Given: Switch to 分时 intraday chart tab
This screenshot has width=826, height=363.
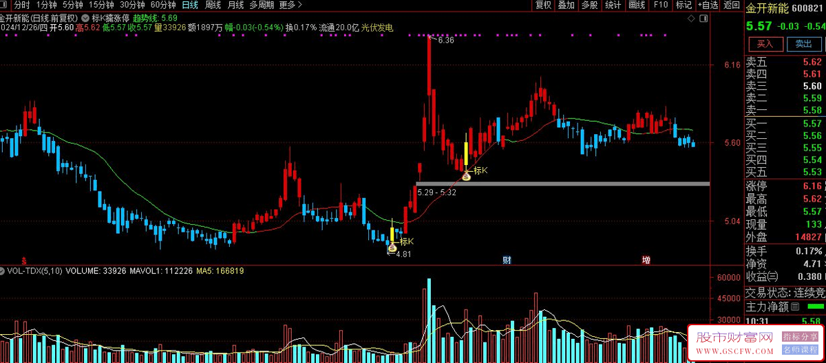Looking at the screenshot, I should click(x=22, y=5).
